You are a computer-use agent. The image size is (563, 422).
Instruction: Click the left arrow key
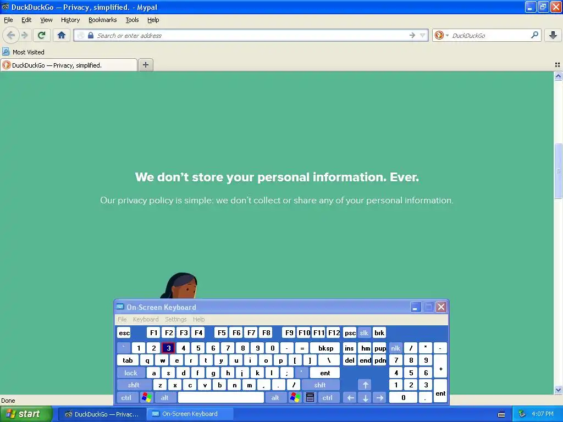tap(350, 398)
